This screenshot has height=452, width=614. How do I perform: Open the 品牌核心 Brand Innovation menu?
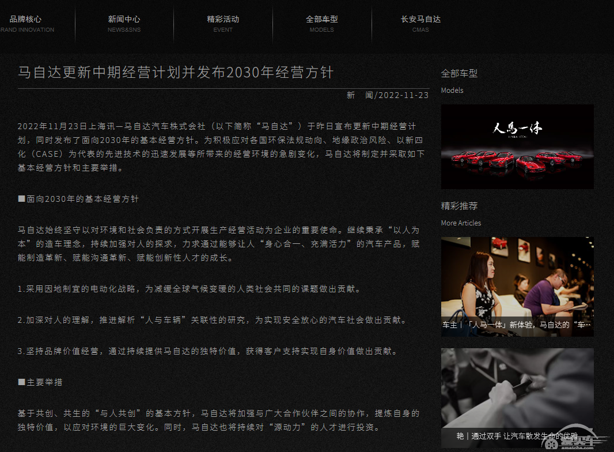pos(26,24)
